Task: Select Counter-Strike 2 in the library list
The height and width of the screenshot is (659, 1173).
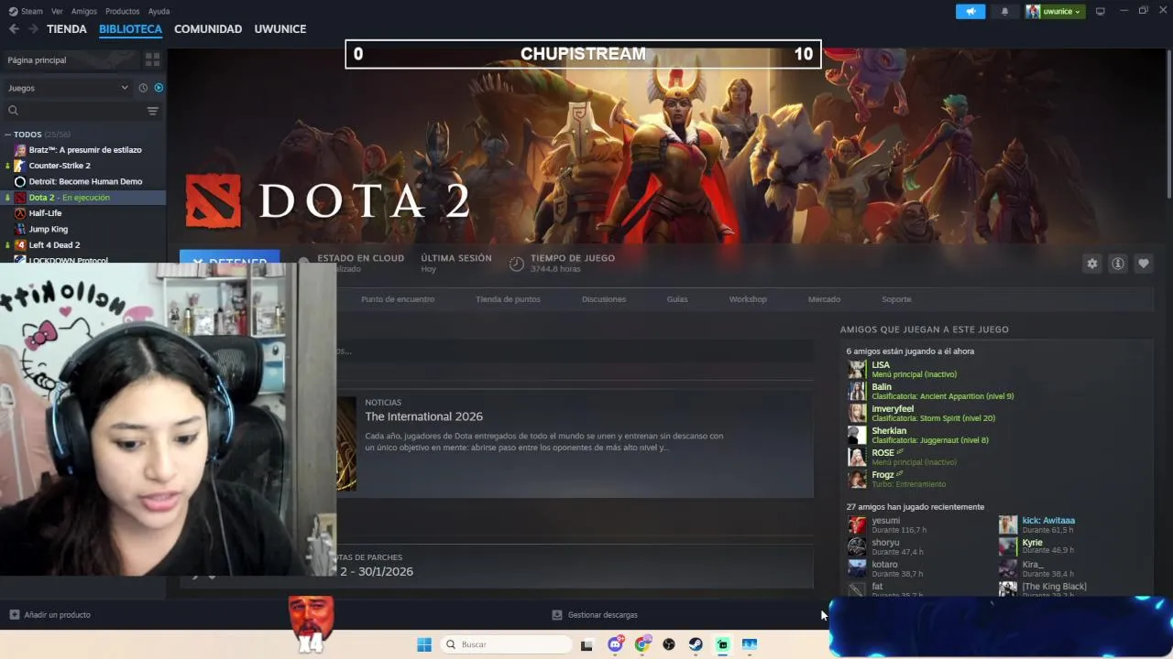Action: (60, 166)
